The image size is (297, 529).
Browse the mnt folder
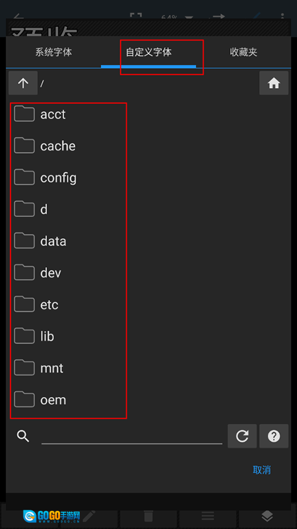(69, 368)
